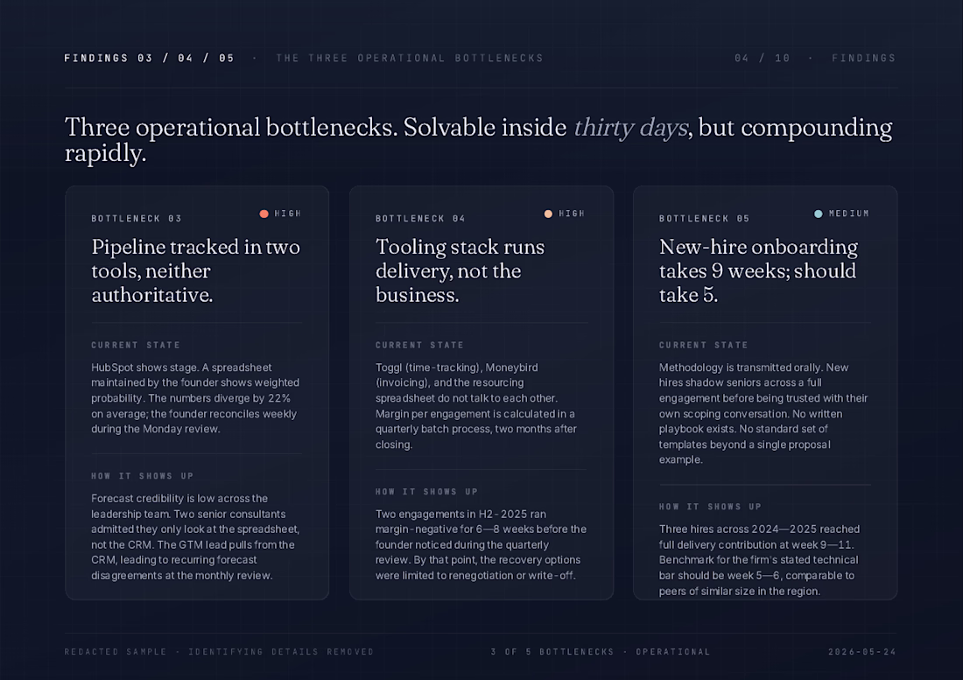
Task: Open the 'Tooling stack runs delivery' card title
Action: tap(460, 270)
